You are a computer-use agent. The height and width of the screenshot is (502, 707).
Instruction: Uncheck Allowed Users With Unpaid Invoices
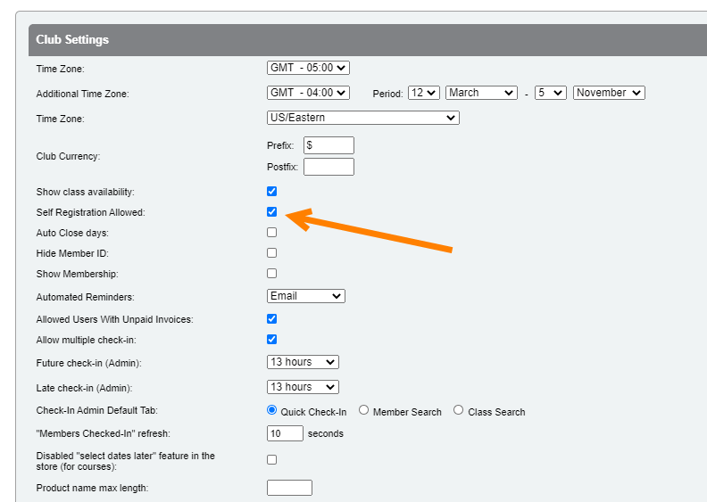pos(272,319)
